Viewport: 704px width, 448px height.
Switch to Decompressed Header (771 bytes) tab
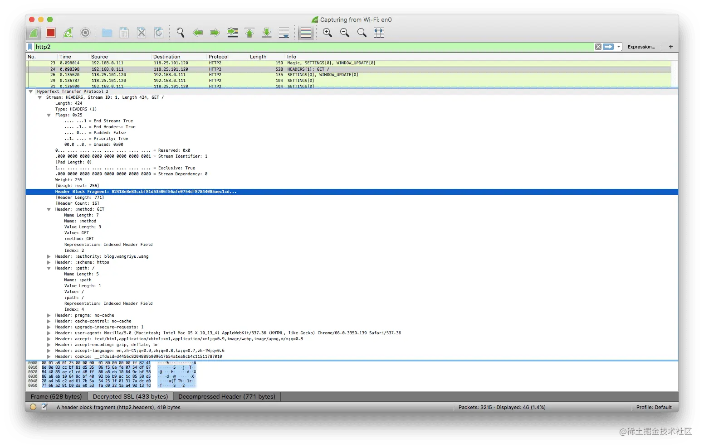pyautogui.click(x=227, y=396)
